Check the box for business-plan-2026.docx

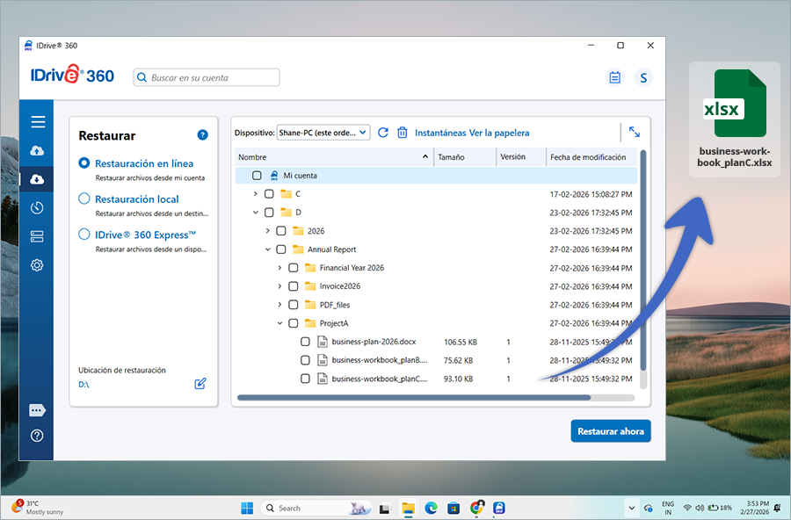pos(305,342)
